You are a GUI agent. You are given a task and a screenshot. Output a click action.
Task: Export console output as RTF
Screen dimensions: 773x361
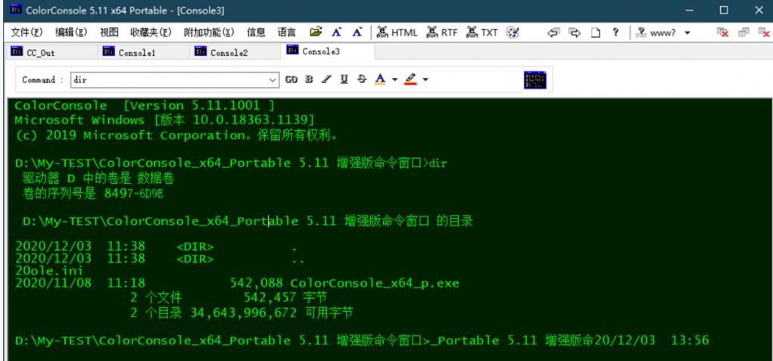tap(442, 33)
